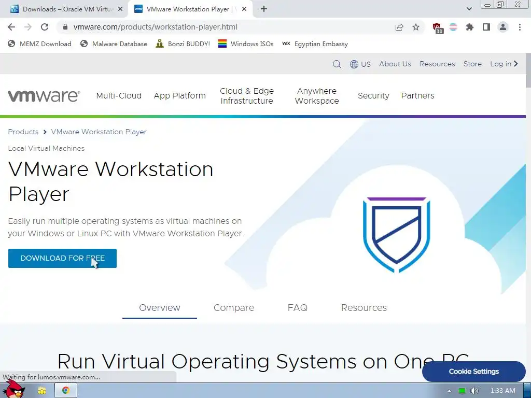The width and height of the screenshot is (531, 398).
Task: Open the Multi-Cloud navigation menu
Action: pos(119,96)
